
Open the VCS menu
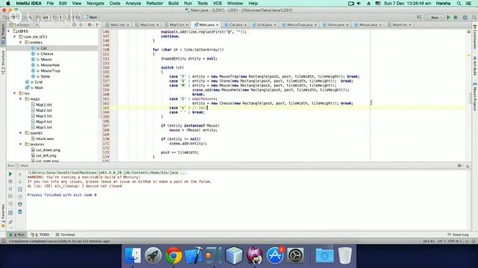217,3
